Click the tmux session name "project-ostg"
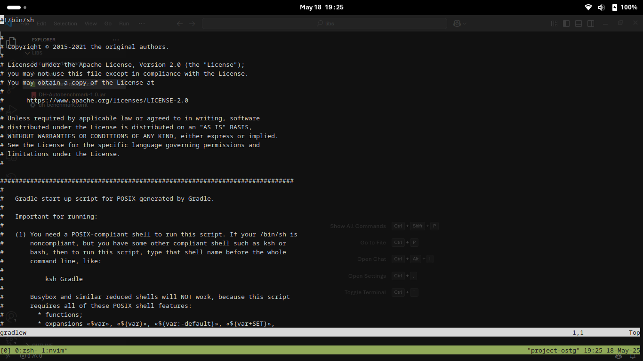 click(x=554, y=350)
